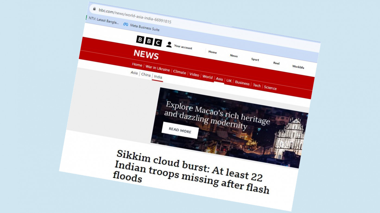Screen dimensions: 380x213
Task: Select the Tech tab
Action: click(257, 85)
